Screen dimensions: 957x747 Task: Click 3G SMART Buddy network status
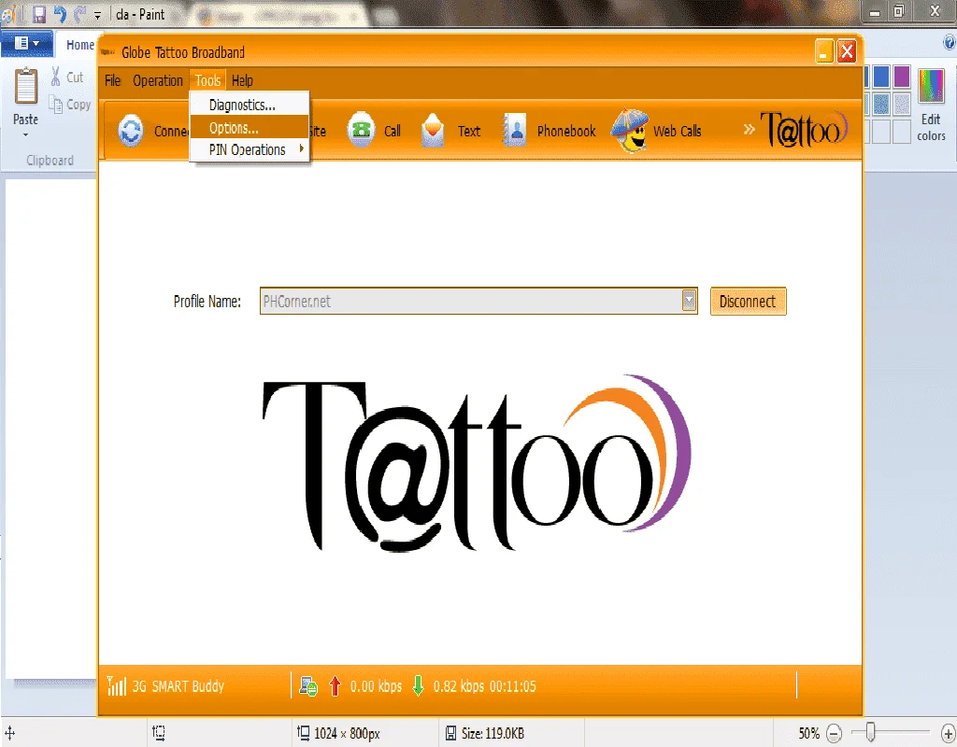pos(179,686)
